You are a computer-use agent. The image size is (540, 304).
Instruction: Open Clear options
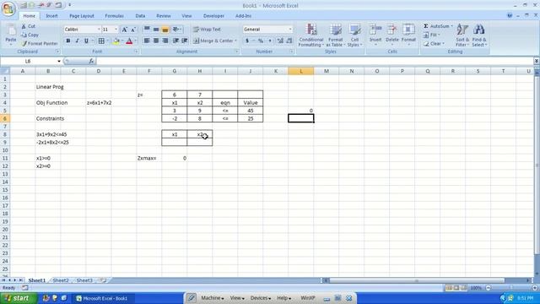click(434, 44)
